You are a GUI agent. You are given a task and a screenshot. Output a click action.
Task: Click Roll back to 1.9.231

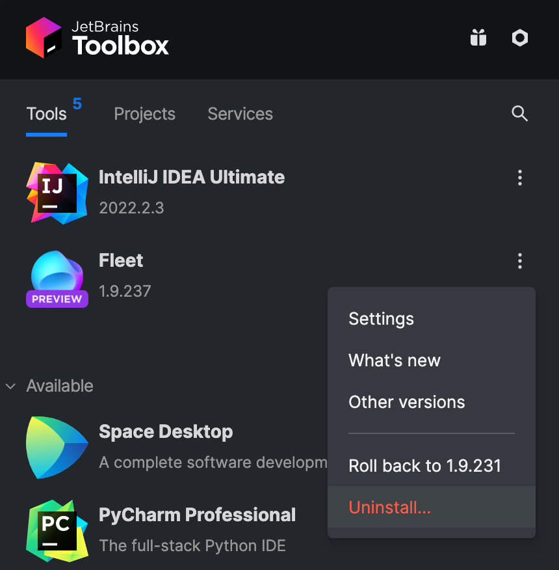click(424, 466)
